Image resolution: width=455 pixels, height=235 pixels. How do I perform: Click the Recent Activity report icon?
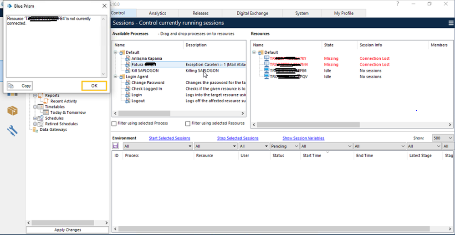coord(46,101)
